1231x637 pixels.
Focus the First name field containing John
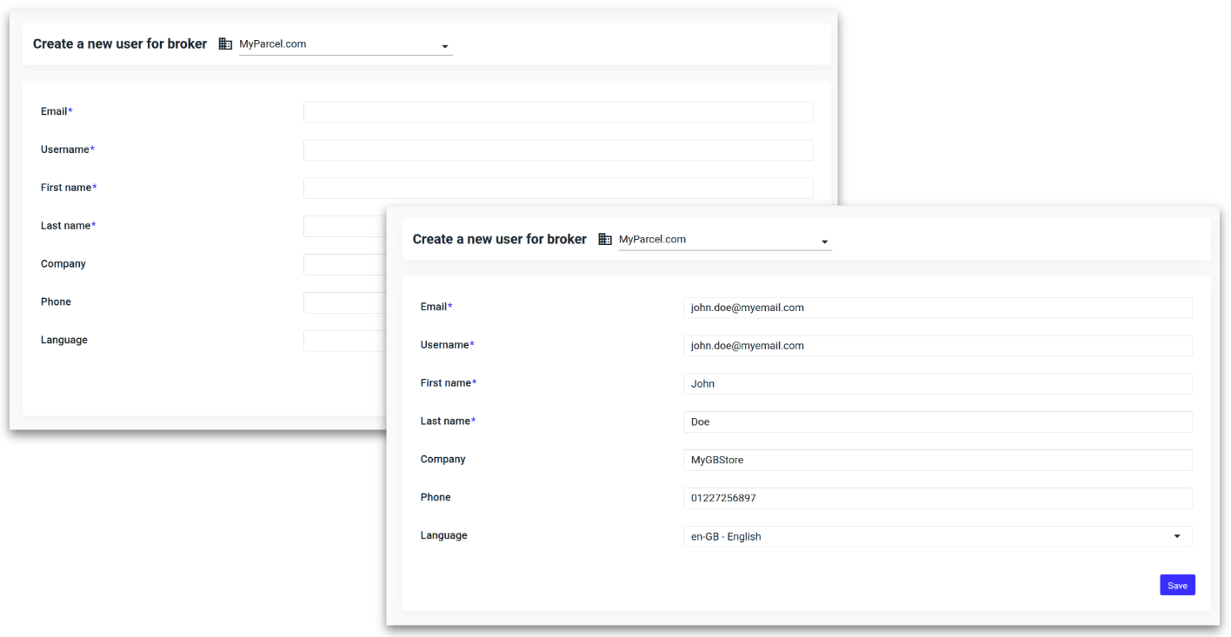coord(937,384)
